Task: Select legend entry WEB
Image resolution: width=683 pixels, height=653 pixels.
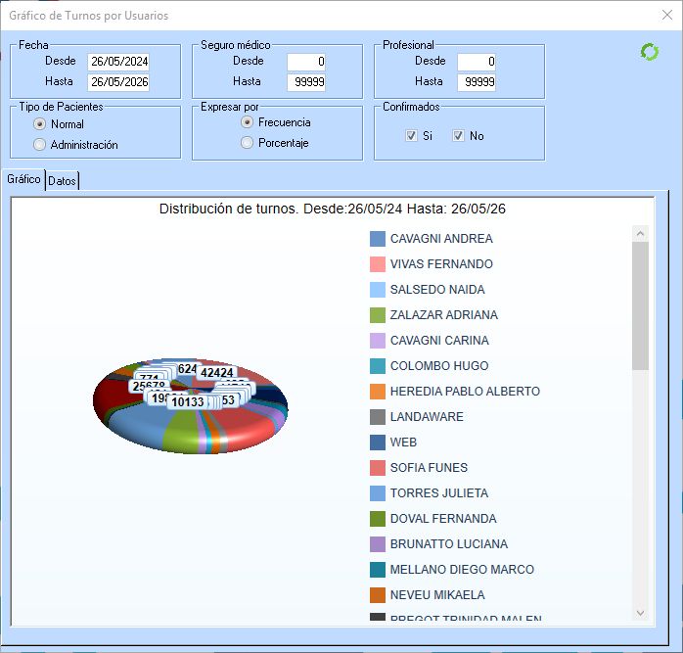Action: point(403,443)
